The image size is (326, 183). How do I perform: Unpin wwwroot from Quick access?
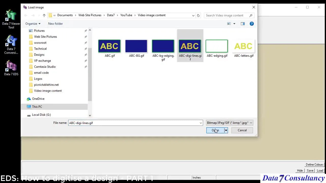click(x=86, y=42)
